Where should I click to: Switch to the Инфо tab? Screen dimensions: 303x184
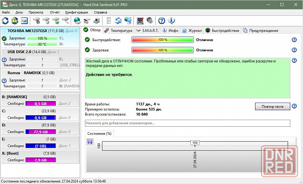tap(170, 31)
